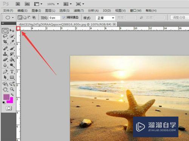The height and width of the screenshot is (141, 189).
Task: Select the Quick Selection tool
Action: click(x=12, y=36)
